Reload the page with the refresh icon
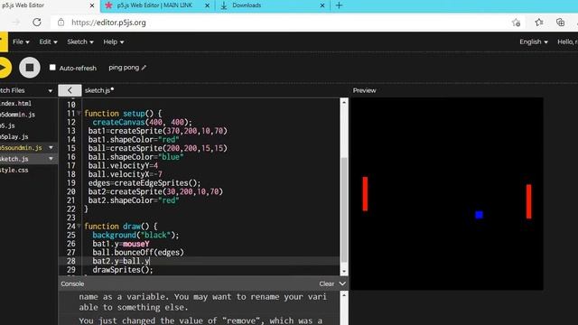Image resolution: width=578 pixels, height=325 pixels. pos(37,23)
